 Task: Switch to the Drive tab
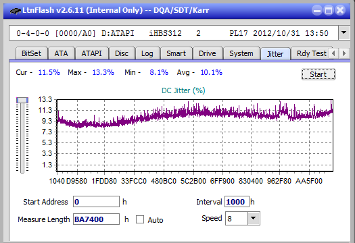[x=208, y=53]
